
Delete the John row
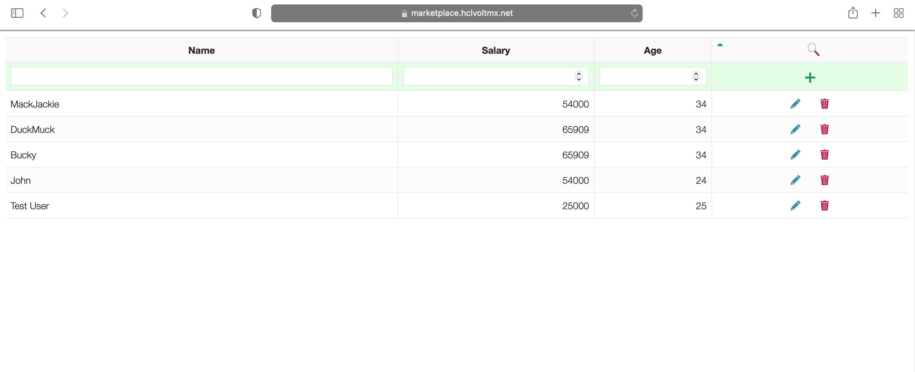click(x=825, y=181)
